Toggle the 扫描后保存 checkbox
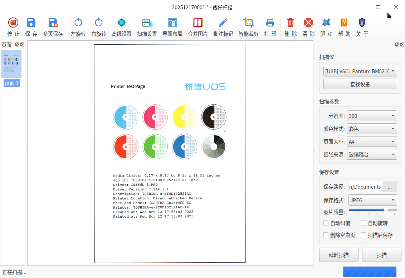The height and width of the screenshot is (278, 405). 363,235
